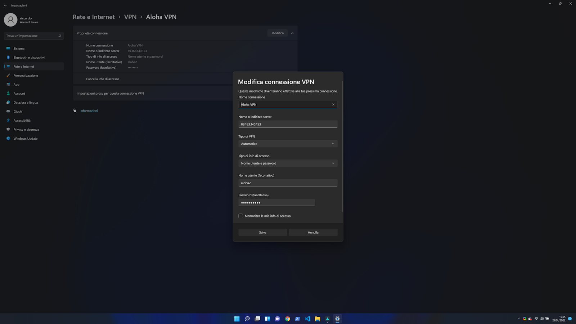Open the Wi-Fi network tray icon
This screenshot has height=324, width=576.
point(536,319)
